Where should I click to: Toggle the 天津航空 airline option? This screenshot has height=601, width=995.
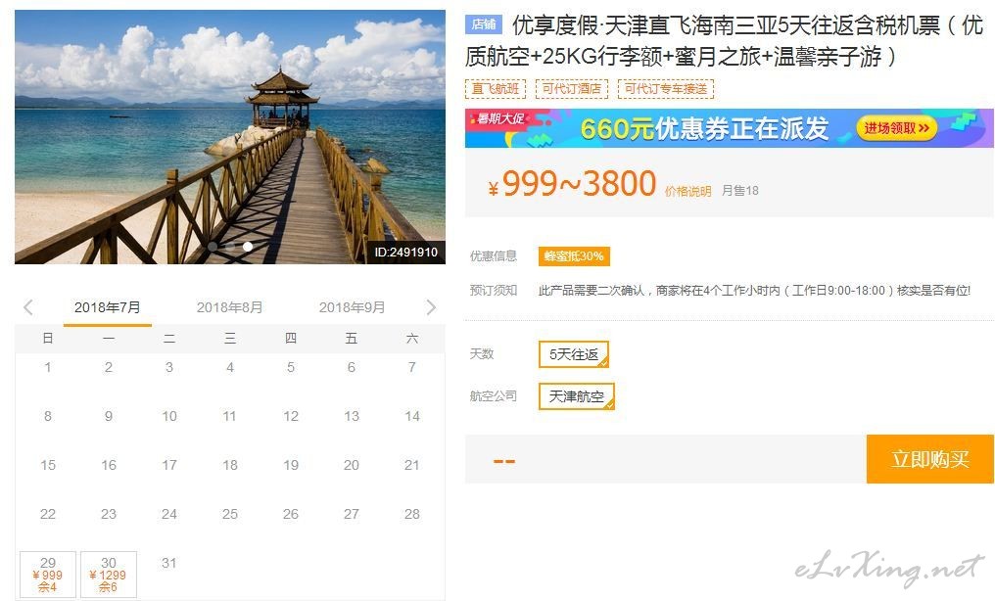coord(576,396)
